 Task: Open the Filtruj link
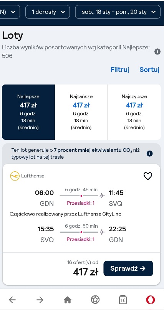click(x=120, y=70)
